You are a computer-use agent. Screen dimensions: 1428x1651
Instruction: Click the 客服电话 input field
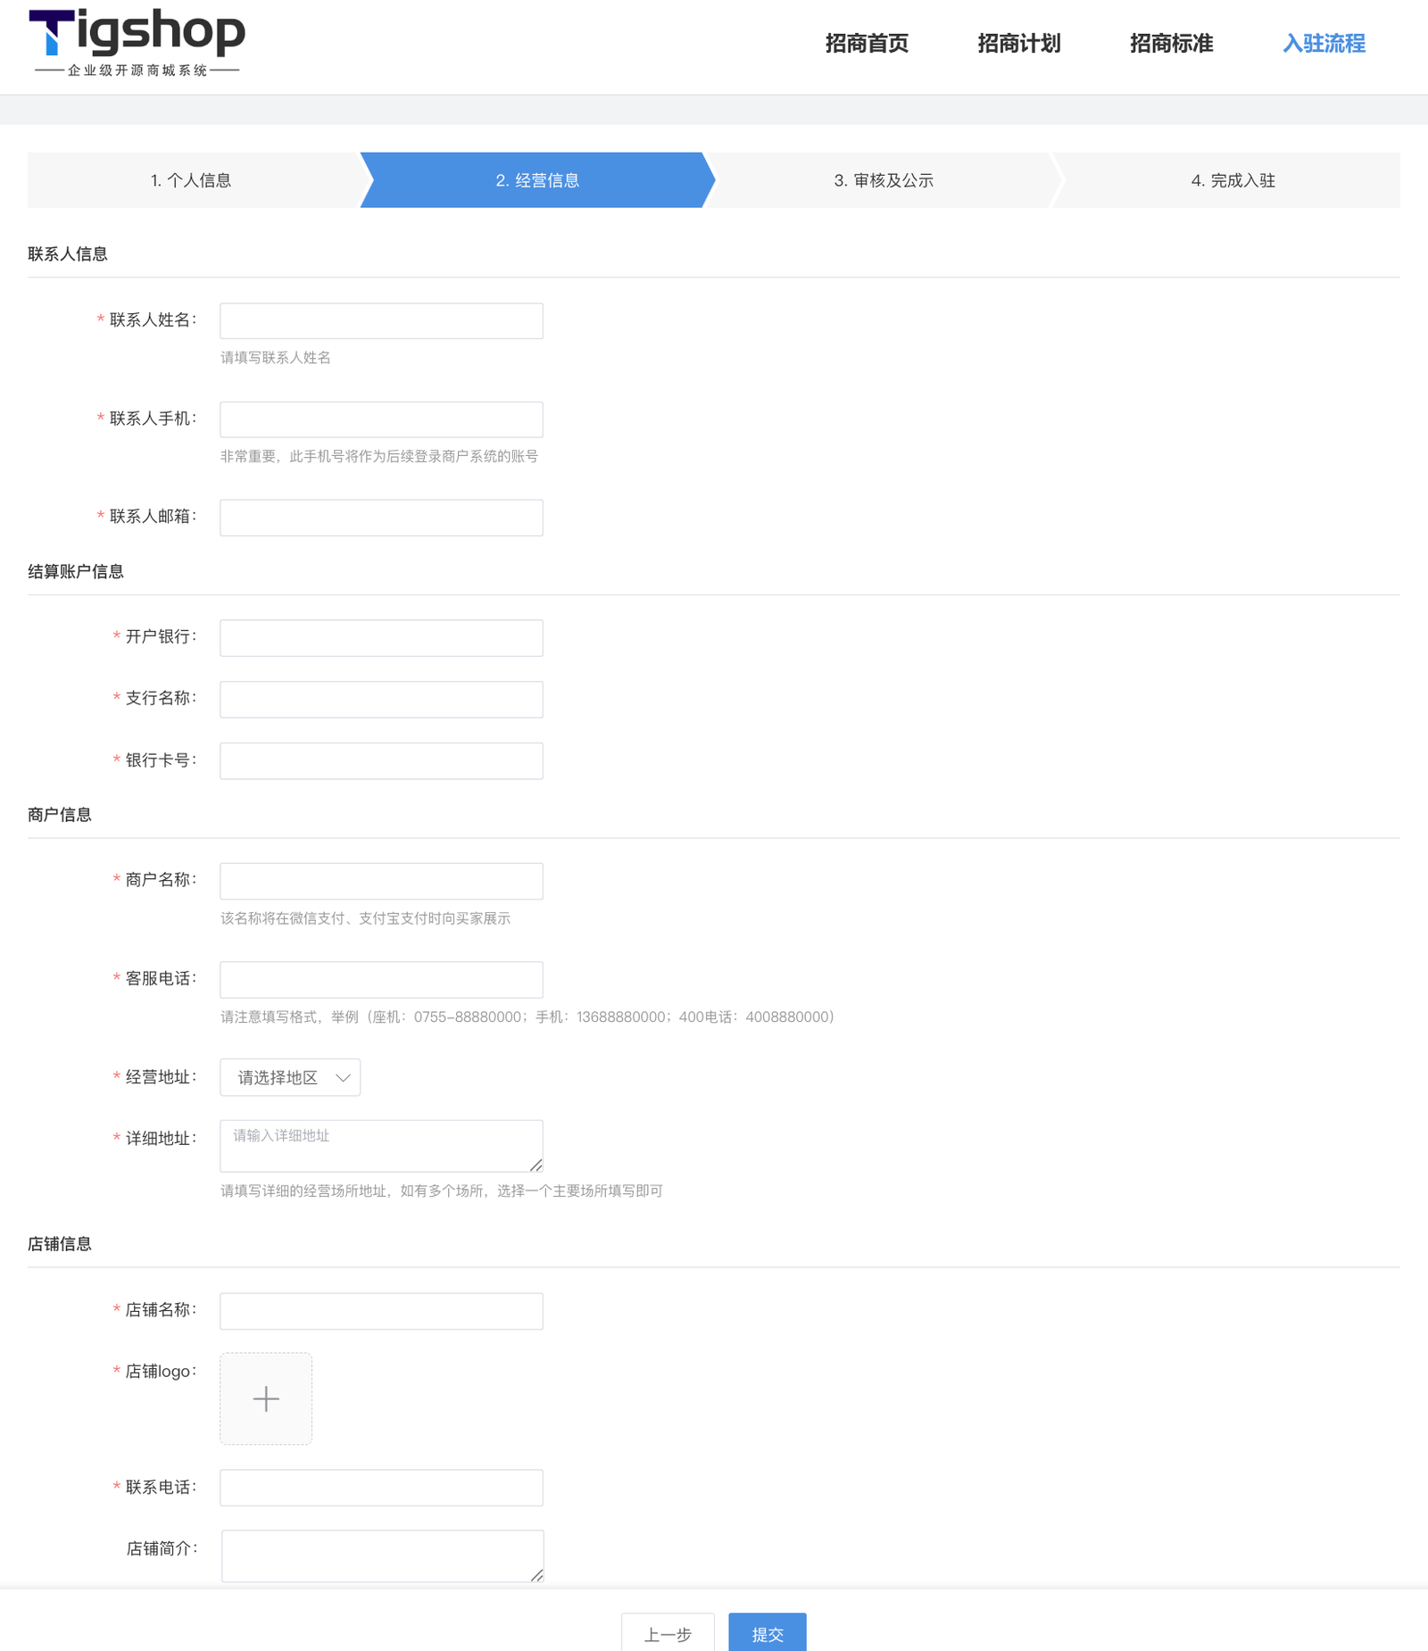click(x=381, y=980)
